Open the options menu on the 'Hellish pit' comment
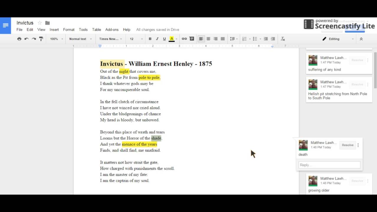Viewport: 377px width, 212px height. (x=368, y=85)
